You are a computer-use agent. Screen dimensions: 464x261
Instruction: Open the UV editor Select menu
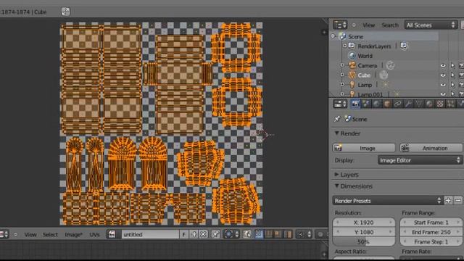(x=50, y=234)
